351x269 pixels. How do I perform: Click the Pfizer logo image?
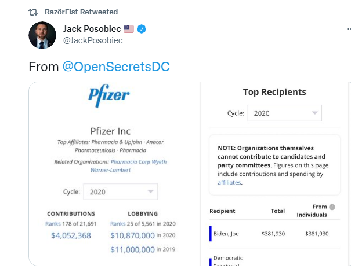point(109,96)
